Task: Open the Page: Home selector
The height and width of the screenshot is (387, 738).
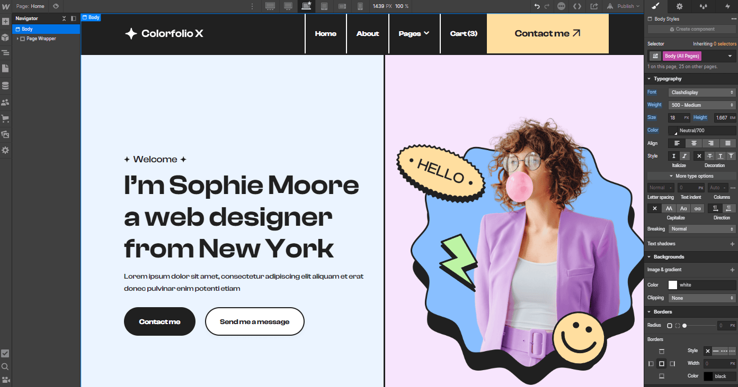Action: pyautogui.click(x=30, y=6)
